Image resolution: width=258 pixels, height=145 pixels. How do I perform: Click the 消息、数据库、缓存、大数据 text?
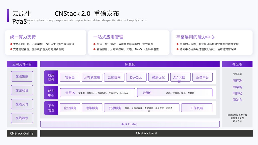(x=180, y=93)
